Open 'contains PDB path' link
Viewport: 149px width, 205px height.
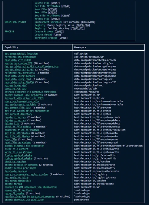pyautogui.click(x=16, y=89)
